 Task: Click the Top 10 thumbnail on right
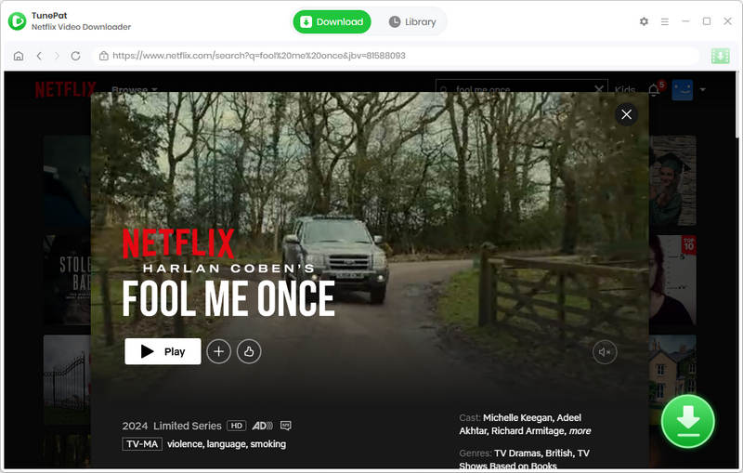[672, 280]
